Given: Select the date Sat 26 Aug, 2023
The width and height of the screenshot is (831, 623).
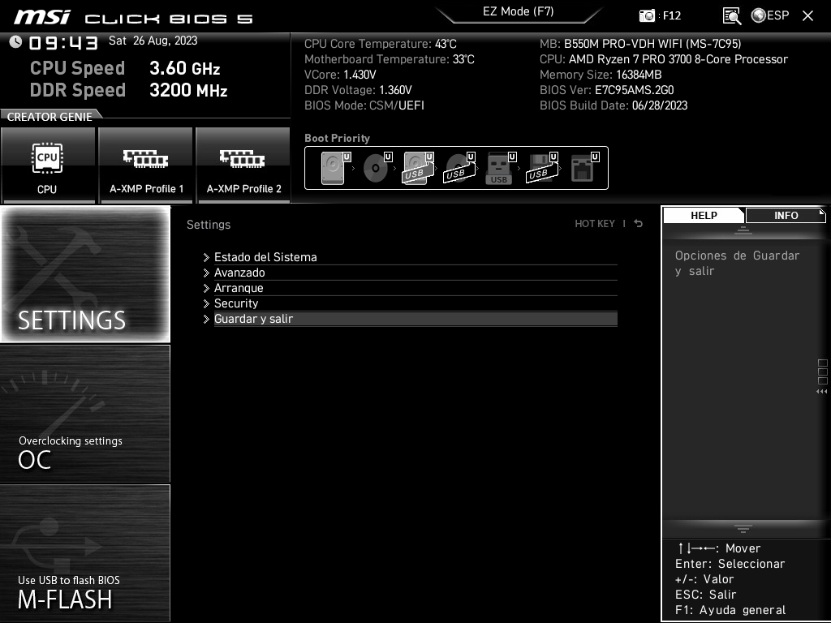Looking at the screenshot, I should (x=153, y=41).
